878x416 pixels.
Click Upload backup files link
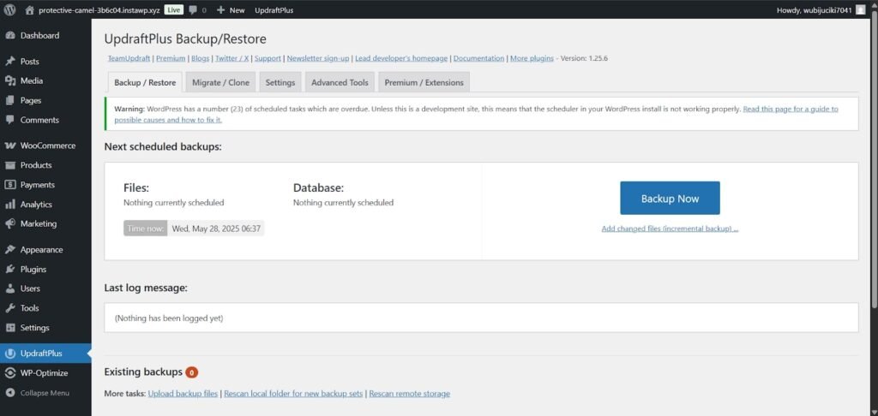183,394
